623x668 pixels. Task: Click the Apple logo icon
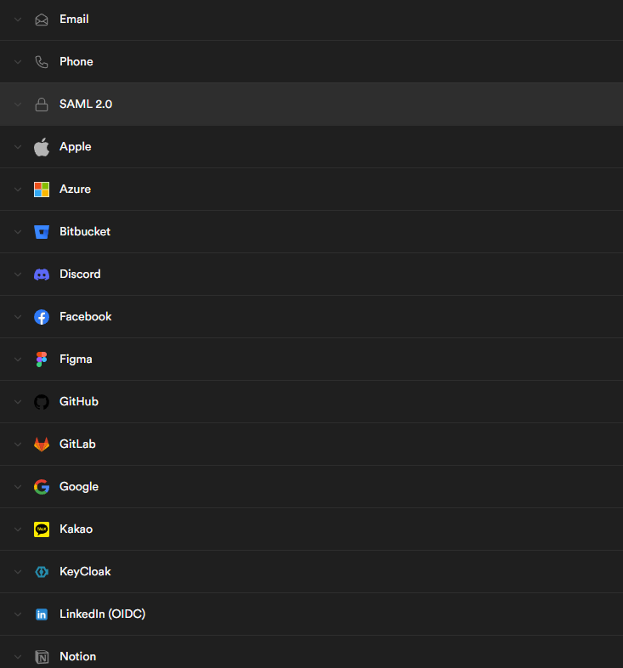pyautogui.click(x=42, y=147)
